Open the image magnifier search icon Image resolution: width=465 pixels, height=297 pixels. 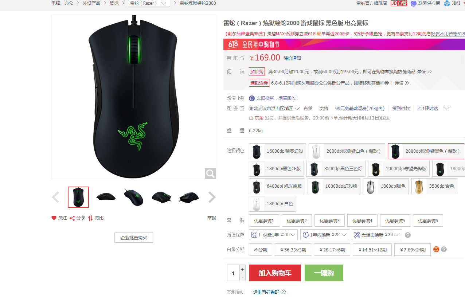(x=210, y=173)
